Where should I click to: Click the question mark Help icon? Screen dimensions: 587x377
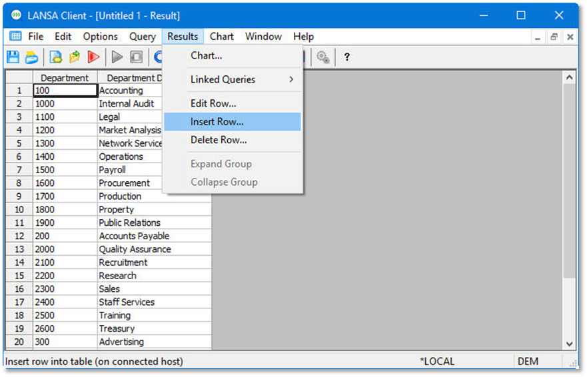[346, 57]
